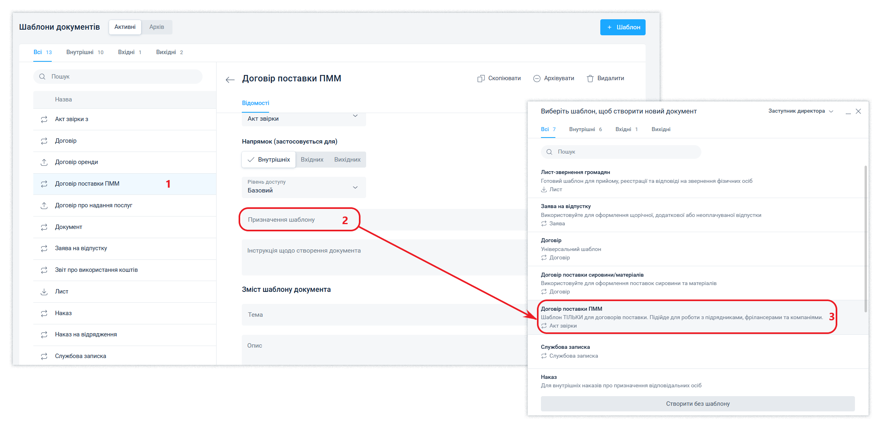Image resolution: width=881 pixels, height=429 pixels.
Task: Enable the Вихідних direction option
Action: [x=347, y=160]
